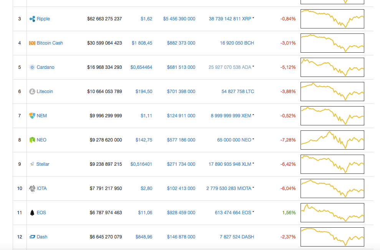
Task: Open Ripple 7-day price sparkline chart
Action: [x=332, y=19]
